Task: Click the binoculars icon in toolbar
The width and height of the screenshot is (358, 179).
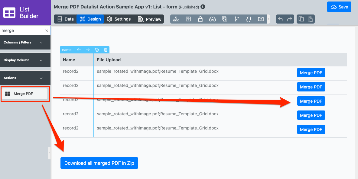Action: tap(212, 19)
